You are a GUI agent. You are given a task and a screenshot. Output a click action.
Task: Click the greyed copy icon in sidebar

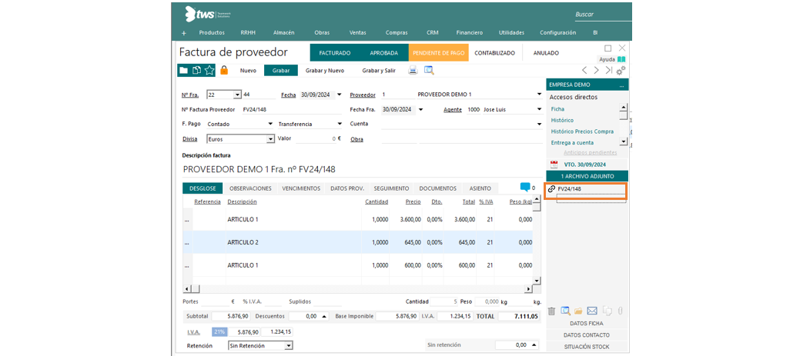pyautogui.click(x=608, y=311)
